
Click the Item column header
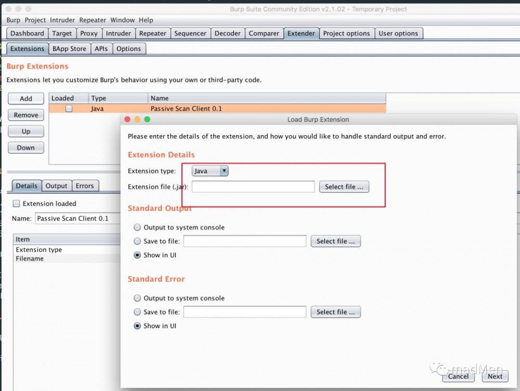(67, 240)
